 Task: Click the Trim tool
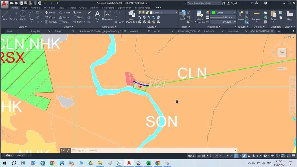(77, 12)
